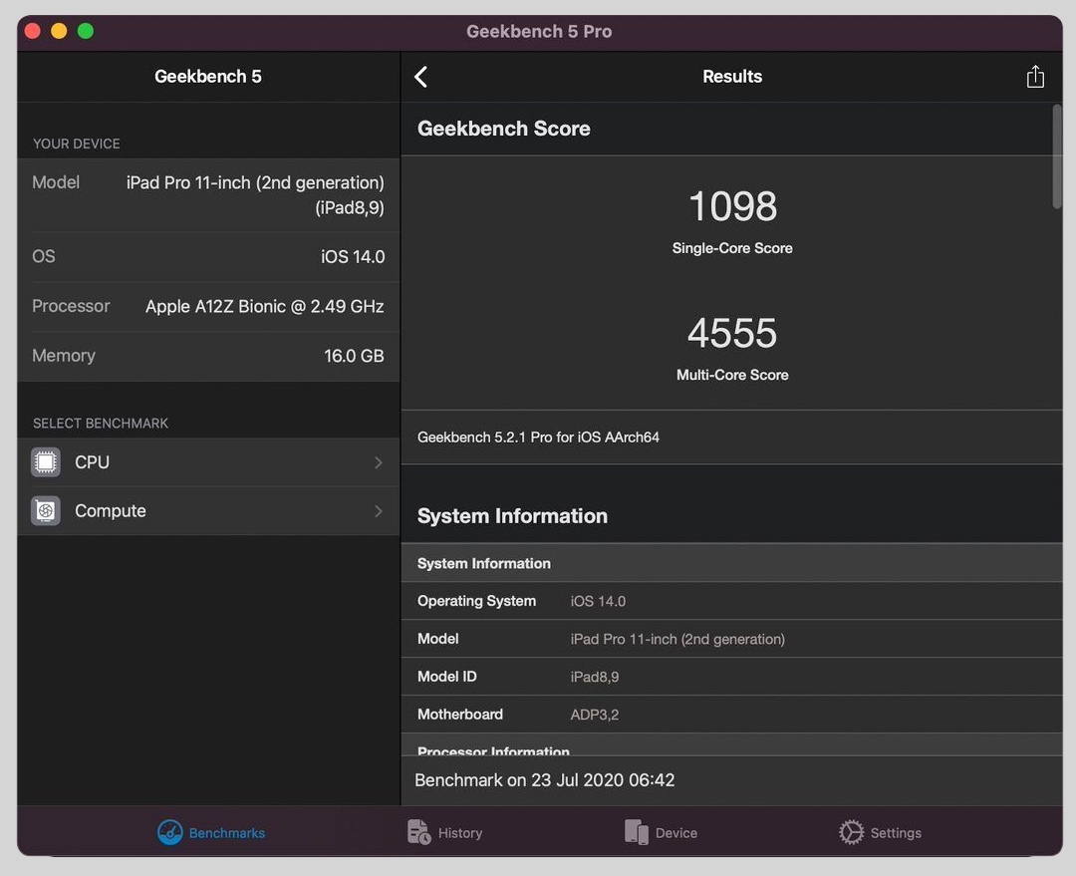1076x876 pixels.
Task: Click the "Geekbench 5" sidebar header
Action: coord(208,76)
